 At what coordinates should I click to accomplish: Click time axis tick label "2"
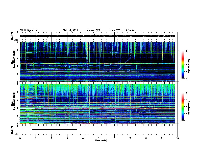click(52, 138)
